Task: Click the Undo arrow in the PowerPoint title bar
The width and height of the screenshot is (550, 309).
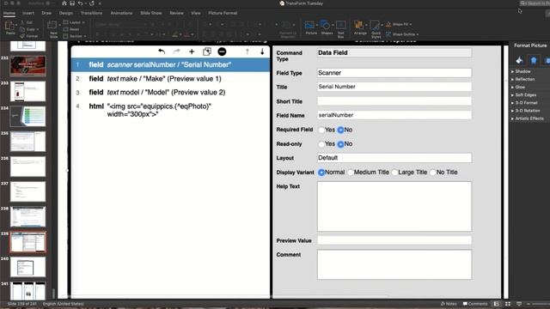Action: [80, 3]
